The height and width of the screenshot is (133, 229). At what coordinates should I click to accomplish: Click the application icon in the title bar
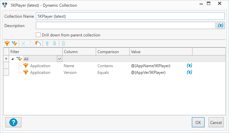click(x=5, y=5)
